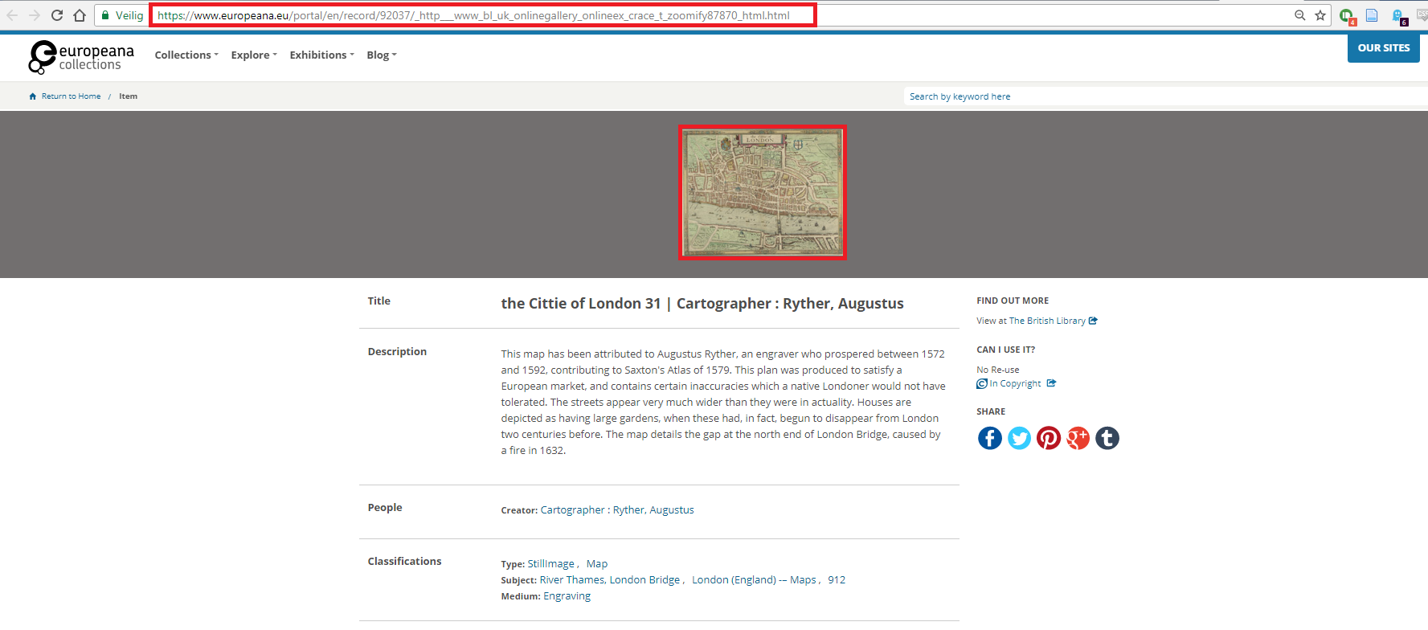Share the item on Pinterest
Viewport: 1428px width, 630px height.
[x=1049, y=438]
